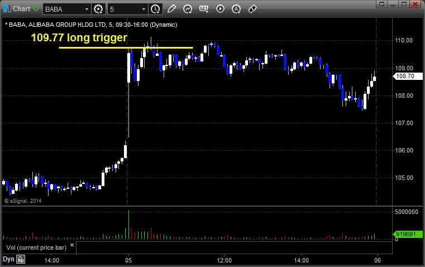Toggle the Dyn dynamic scaling label
The height and width of the screenshot is (267, 425).
pyautogui.click(x=8, y=259)
